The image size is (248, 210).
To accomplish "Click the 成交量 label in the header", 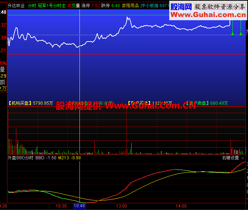I will coord(73,6).
